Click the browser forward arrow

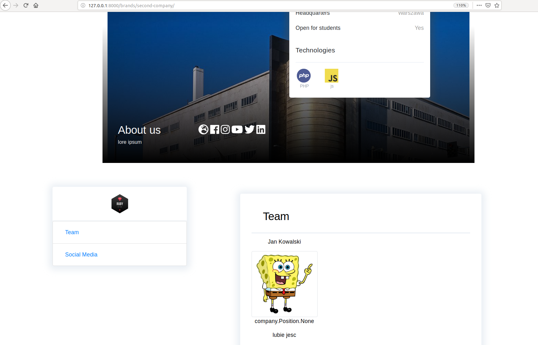pos(16,5)
